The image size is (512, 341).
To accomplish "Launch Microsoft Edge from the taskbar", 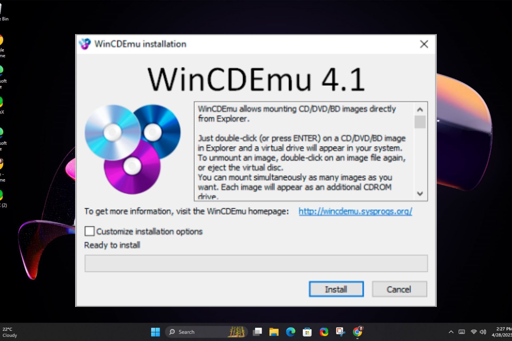I will pos(291,332).
